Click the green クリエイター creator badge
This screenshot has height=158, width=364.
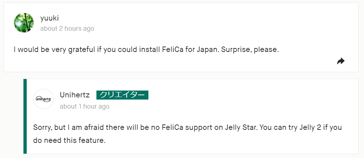pyautogui.click(x=122, y=95)
